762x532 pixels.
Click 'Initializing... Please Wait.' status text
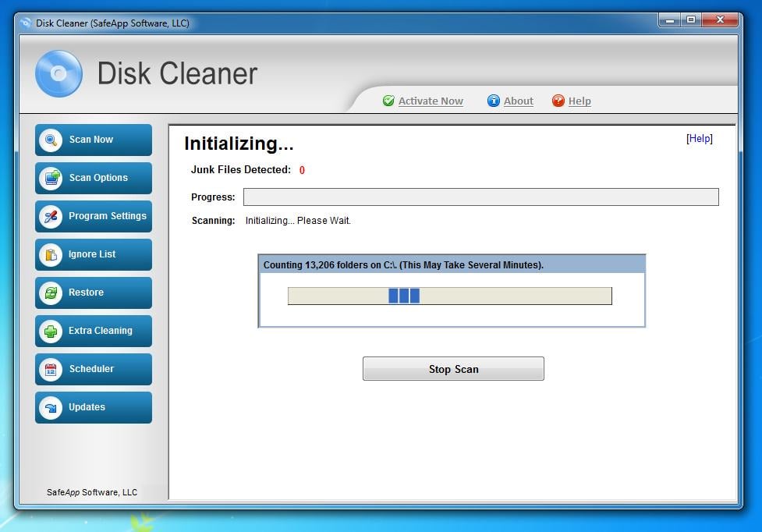(x=298, y=221)
